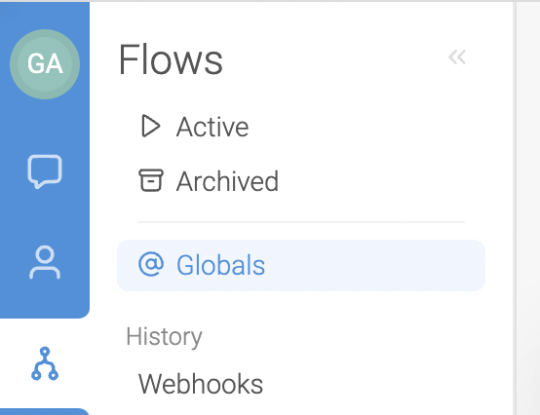Go to contacts via person icon
Image resolution: width=540 pixels, height=415 pixels.
click(45, 262)
